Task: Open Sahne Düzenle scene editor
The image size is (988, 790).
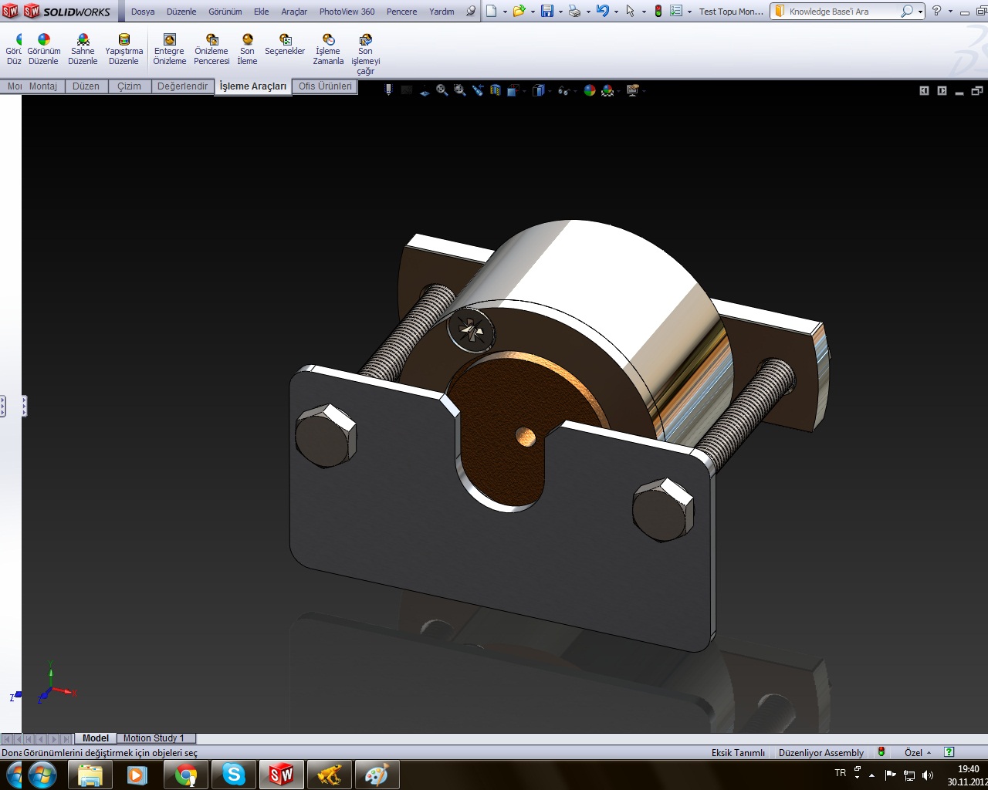Action: tap(83, 49)
